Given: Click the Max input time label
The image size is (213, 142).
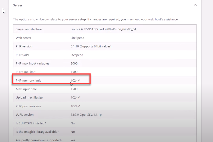Looking at the screenshot, I should [26, 89].
